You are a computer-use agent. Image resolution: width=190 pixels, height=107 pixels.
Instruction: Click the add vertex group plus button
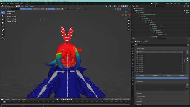[x=187, y=51]
